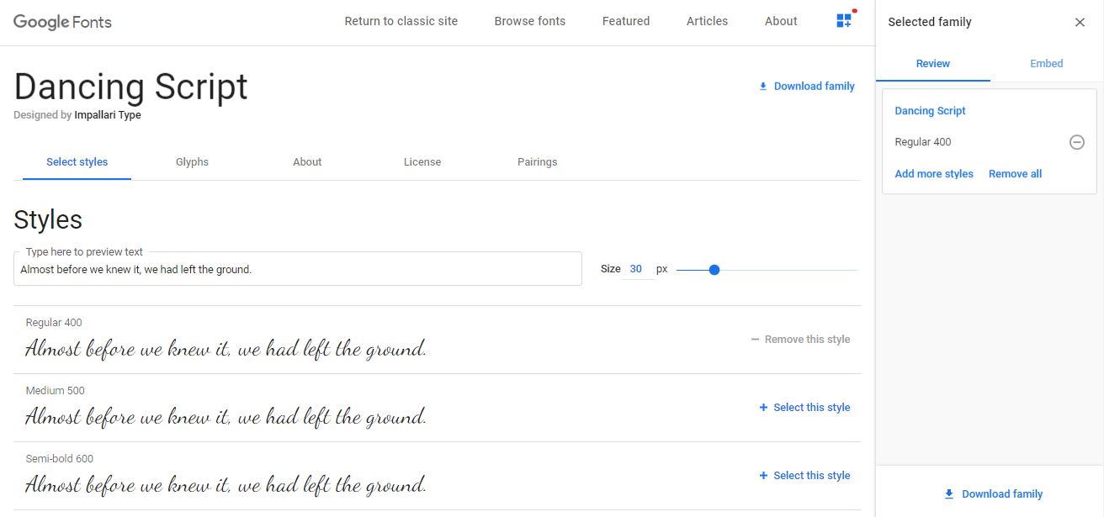Open the font's About tab
Screen dimensions: 1104x517
307,161
